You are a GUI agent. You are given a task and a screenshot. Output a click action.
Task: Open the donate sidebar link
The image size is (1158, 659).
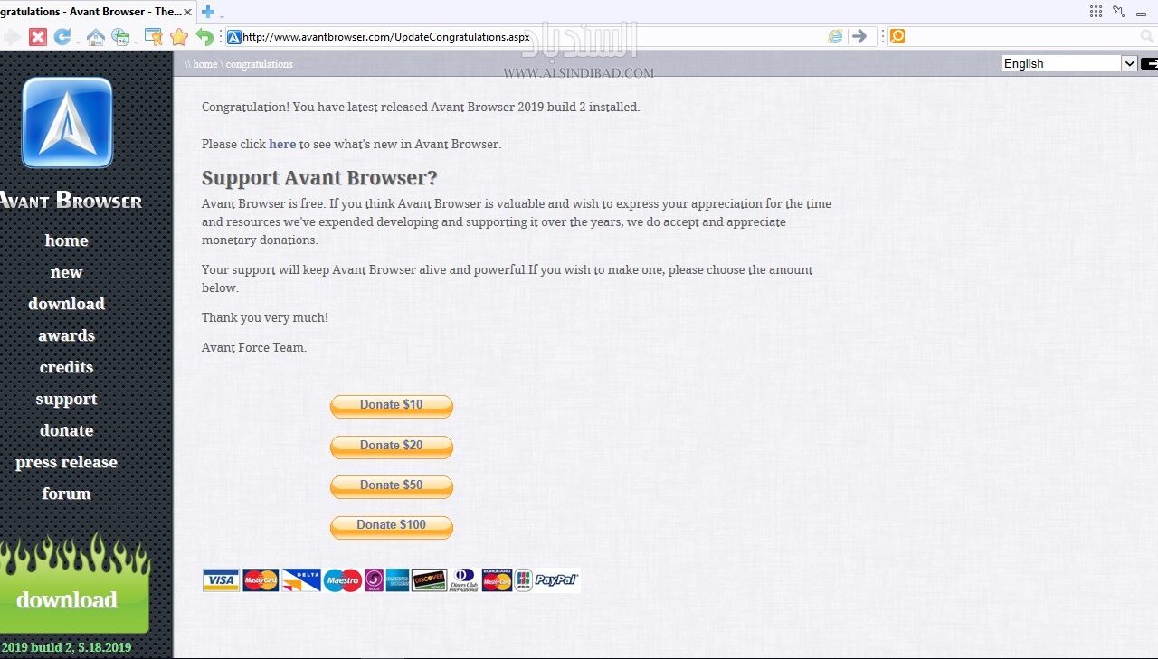coord(67,430)
